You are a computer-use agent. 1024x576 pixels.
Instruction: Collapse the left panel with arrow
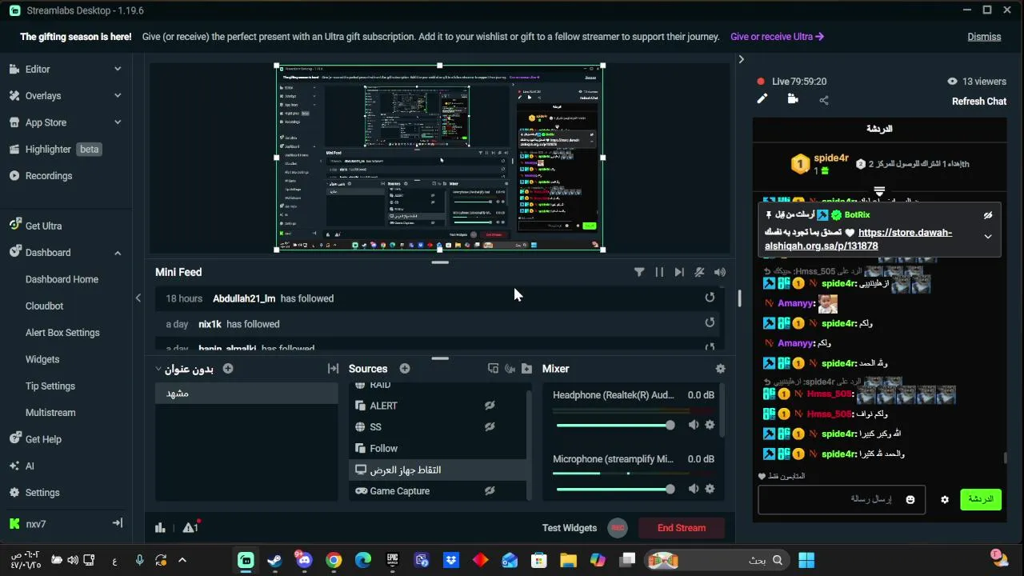pos(138,298)
